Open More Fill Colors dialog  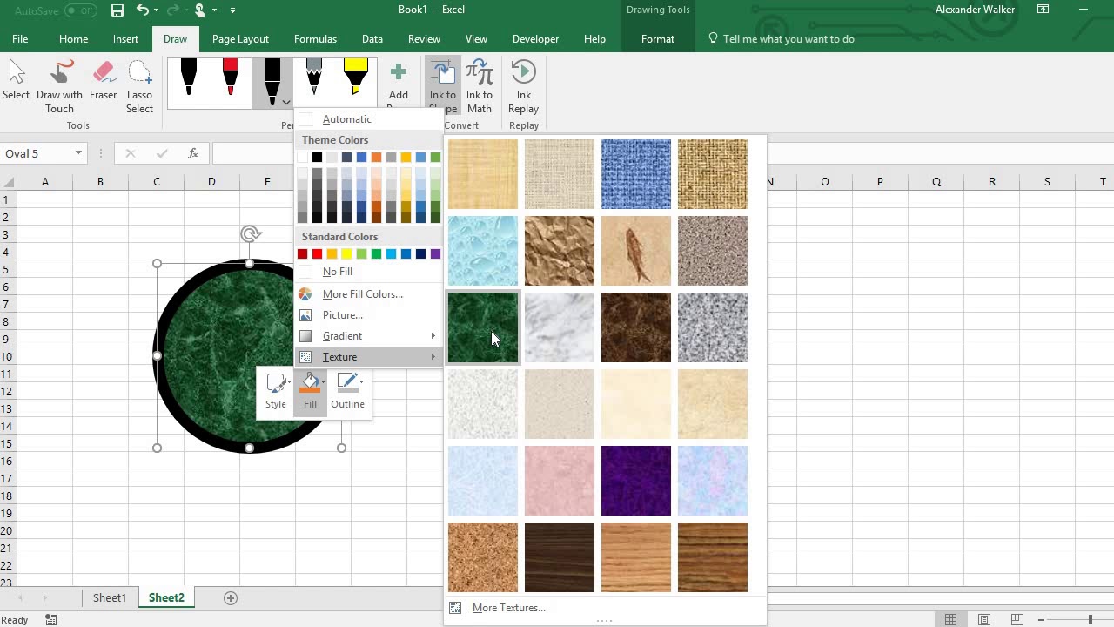[368, 294]
